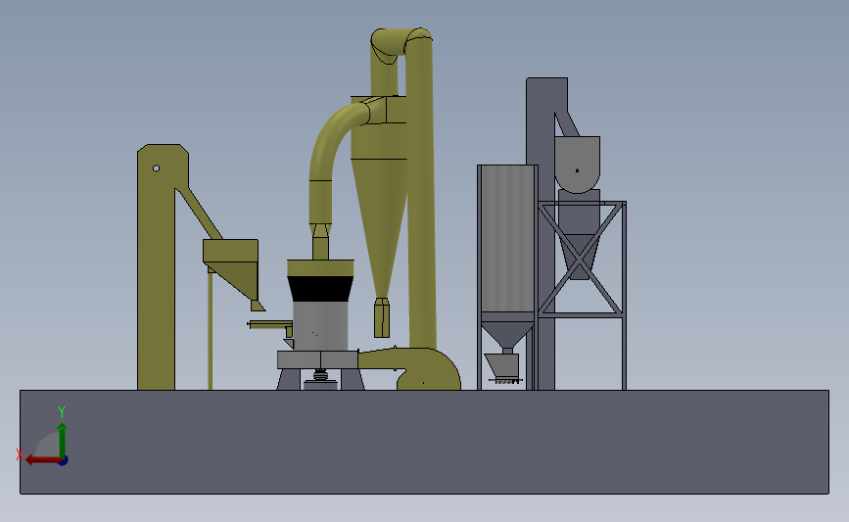Select the discharge outlet below the dust collector hopper

tap(503, 367)
